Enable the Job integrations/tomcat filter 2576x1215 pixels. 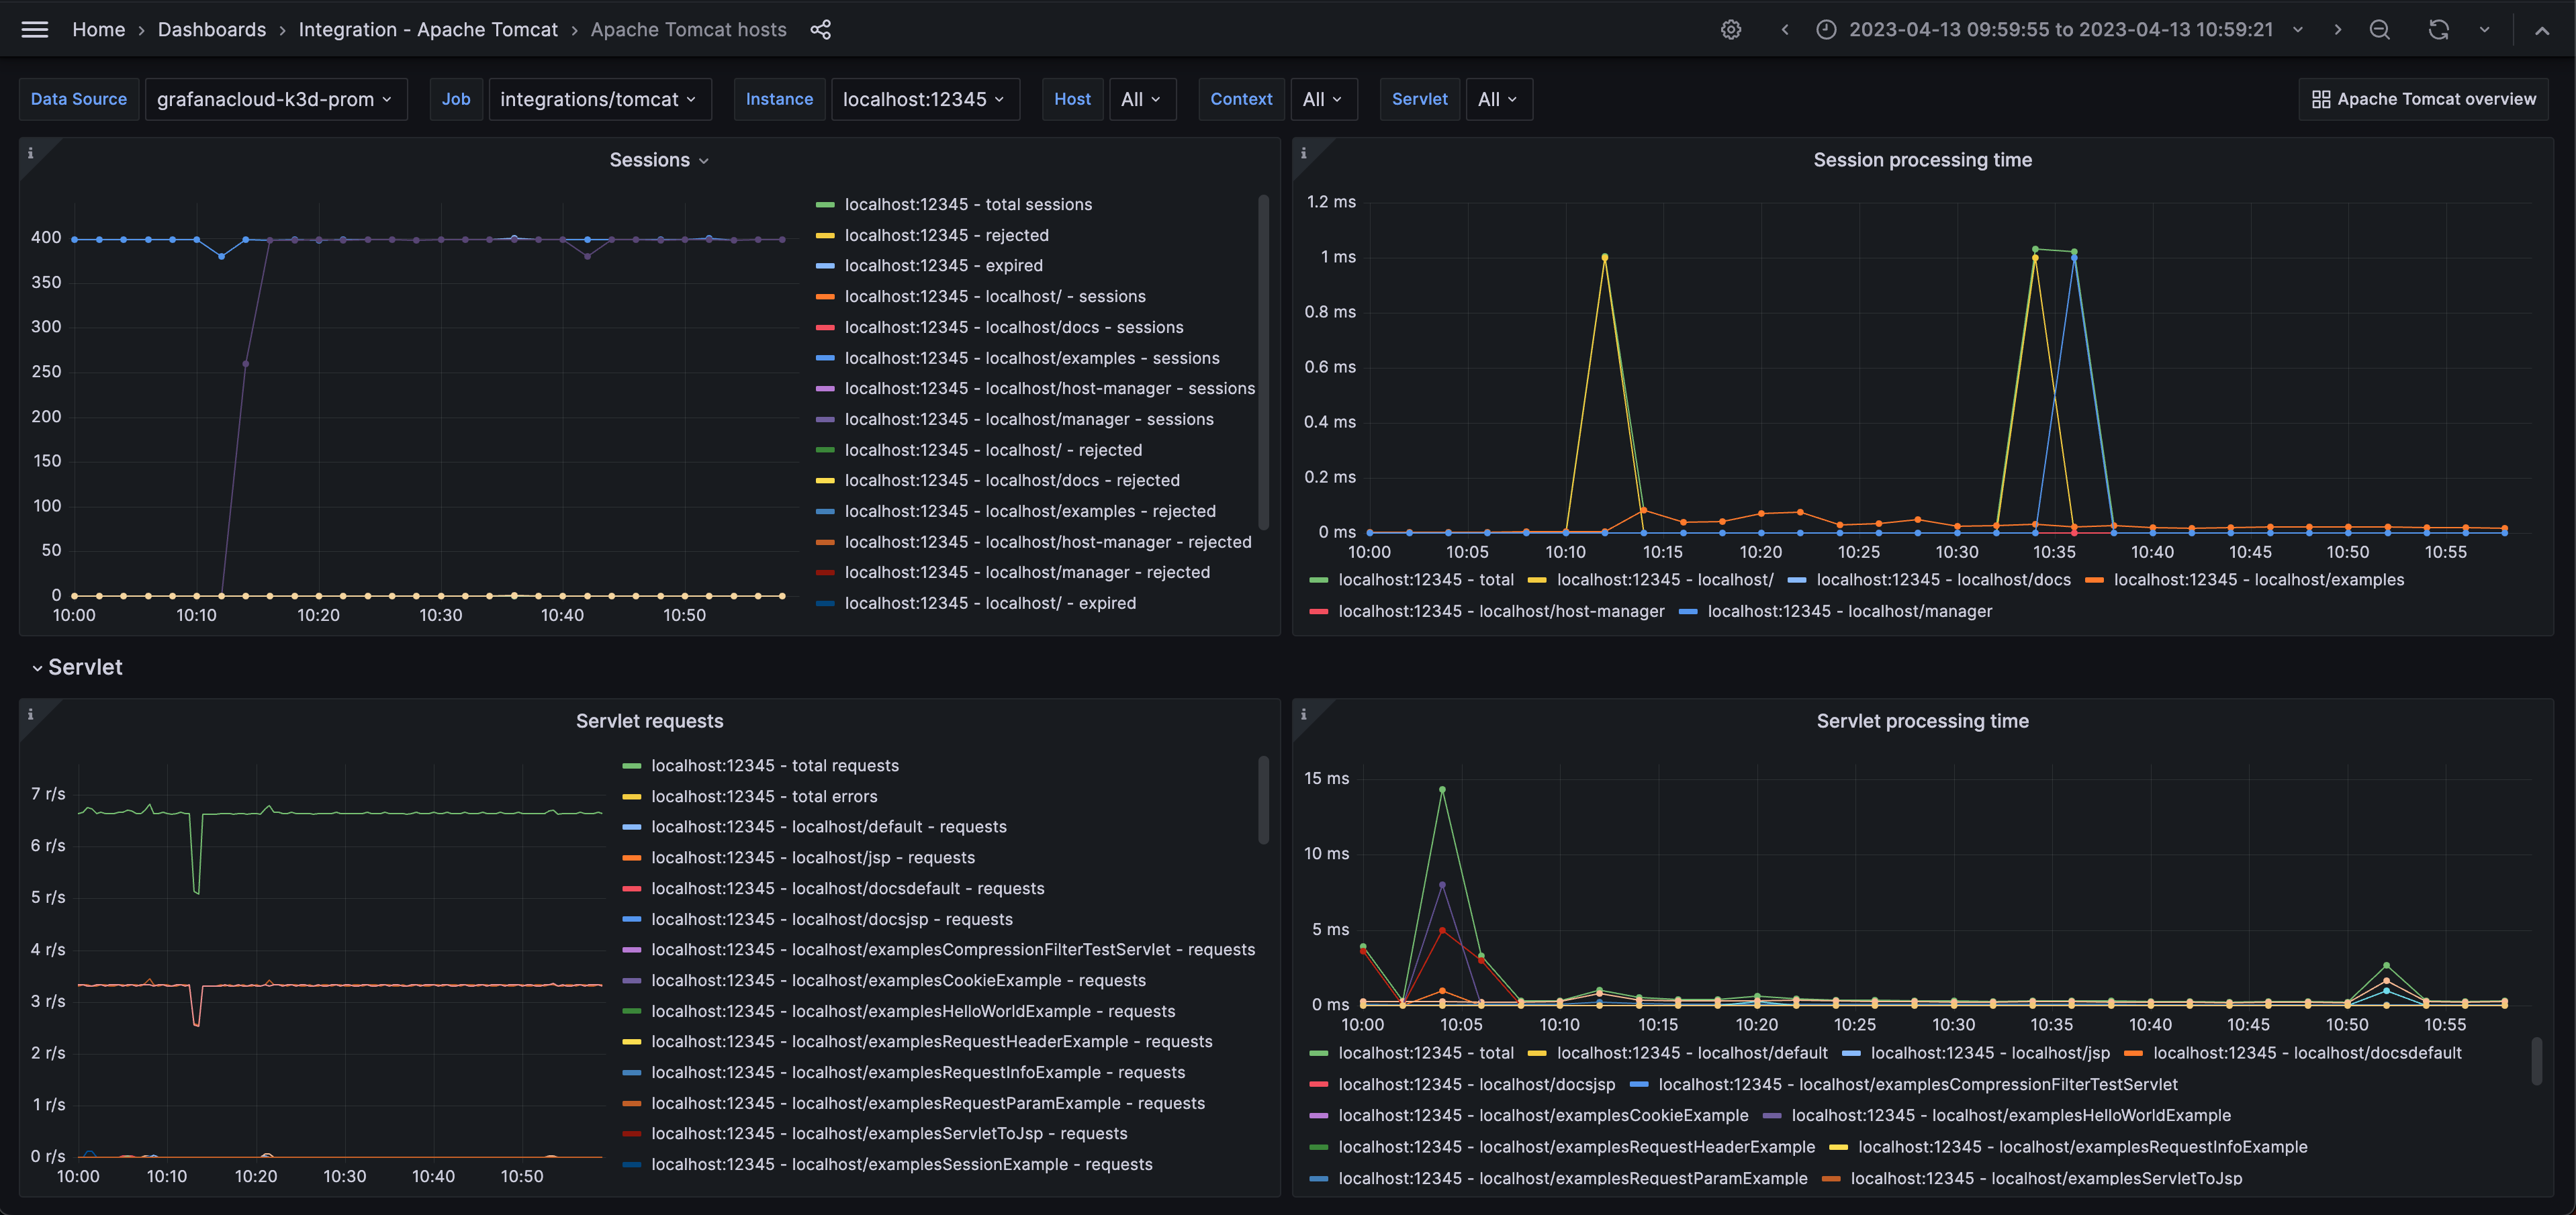596,99
